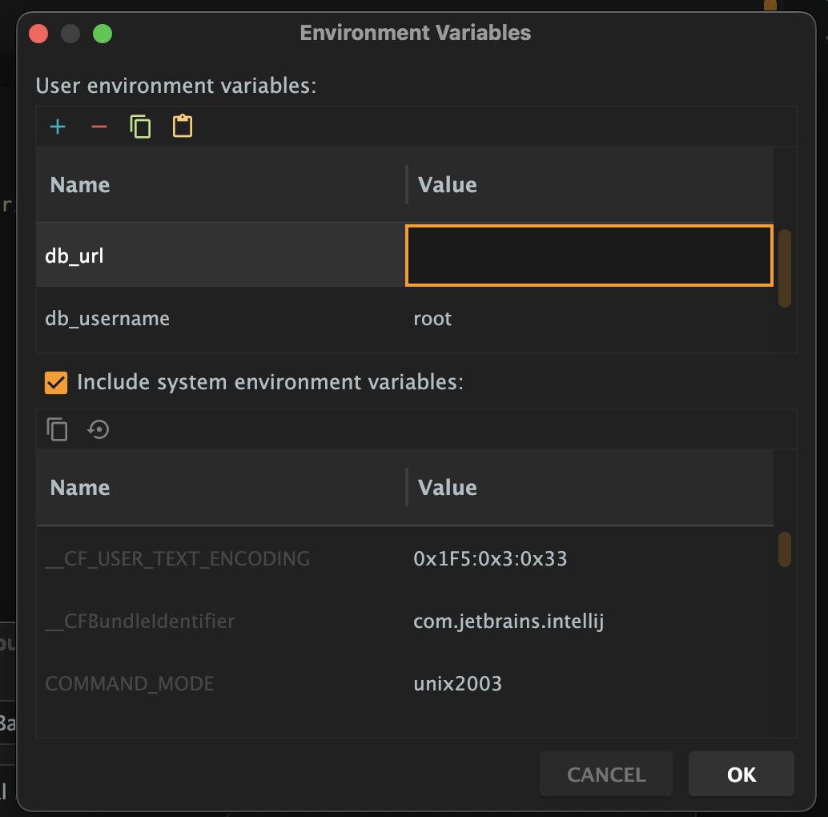The height and width of the screenshot is (817, 828).
Task: Click the paste variables clipboard icon
Action: click(x=183, y=127)
